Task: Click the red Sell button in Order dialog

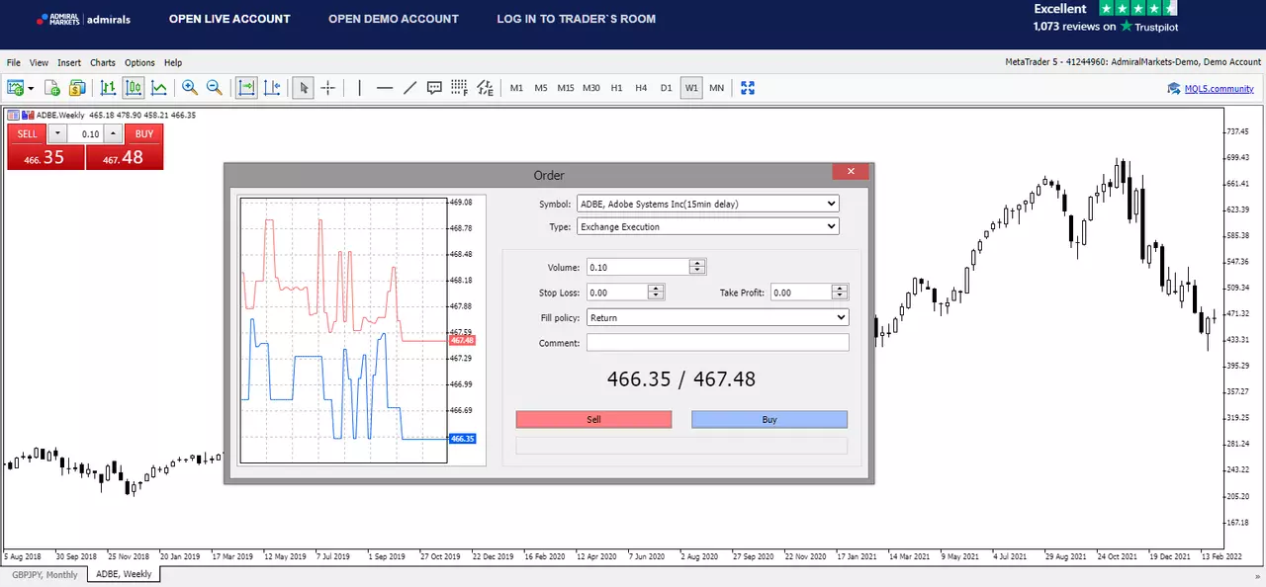Action: (x=593, y=419)
